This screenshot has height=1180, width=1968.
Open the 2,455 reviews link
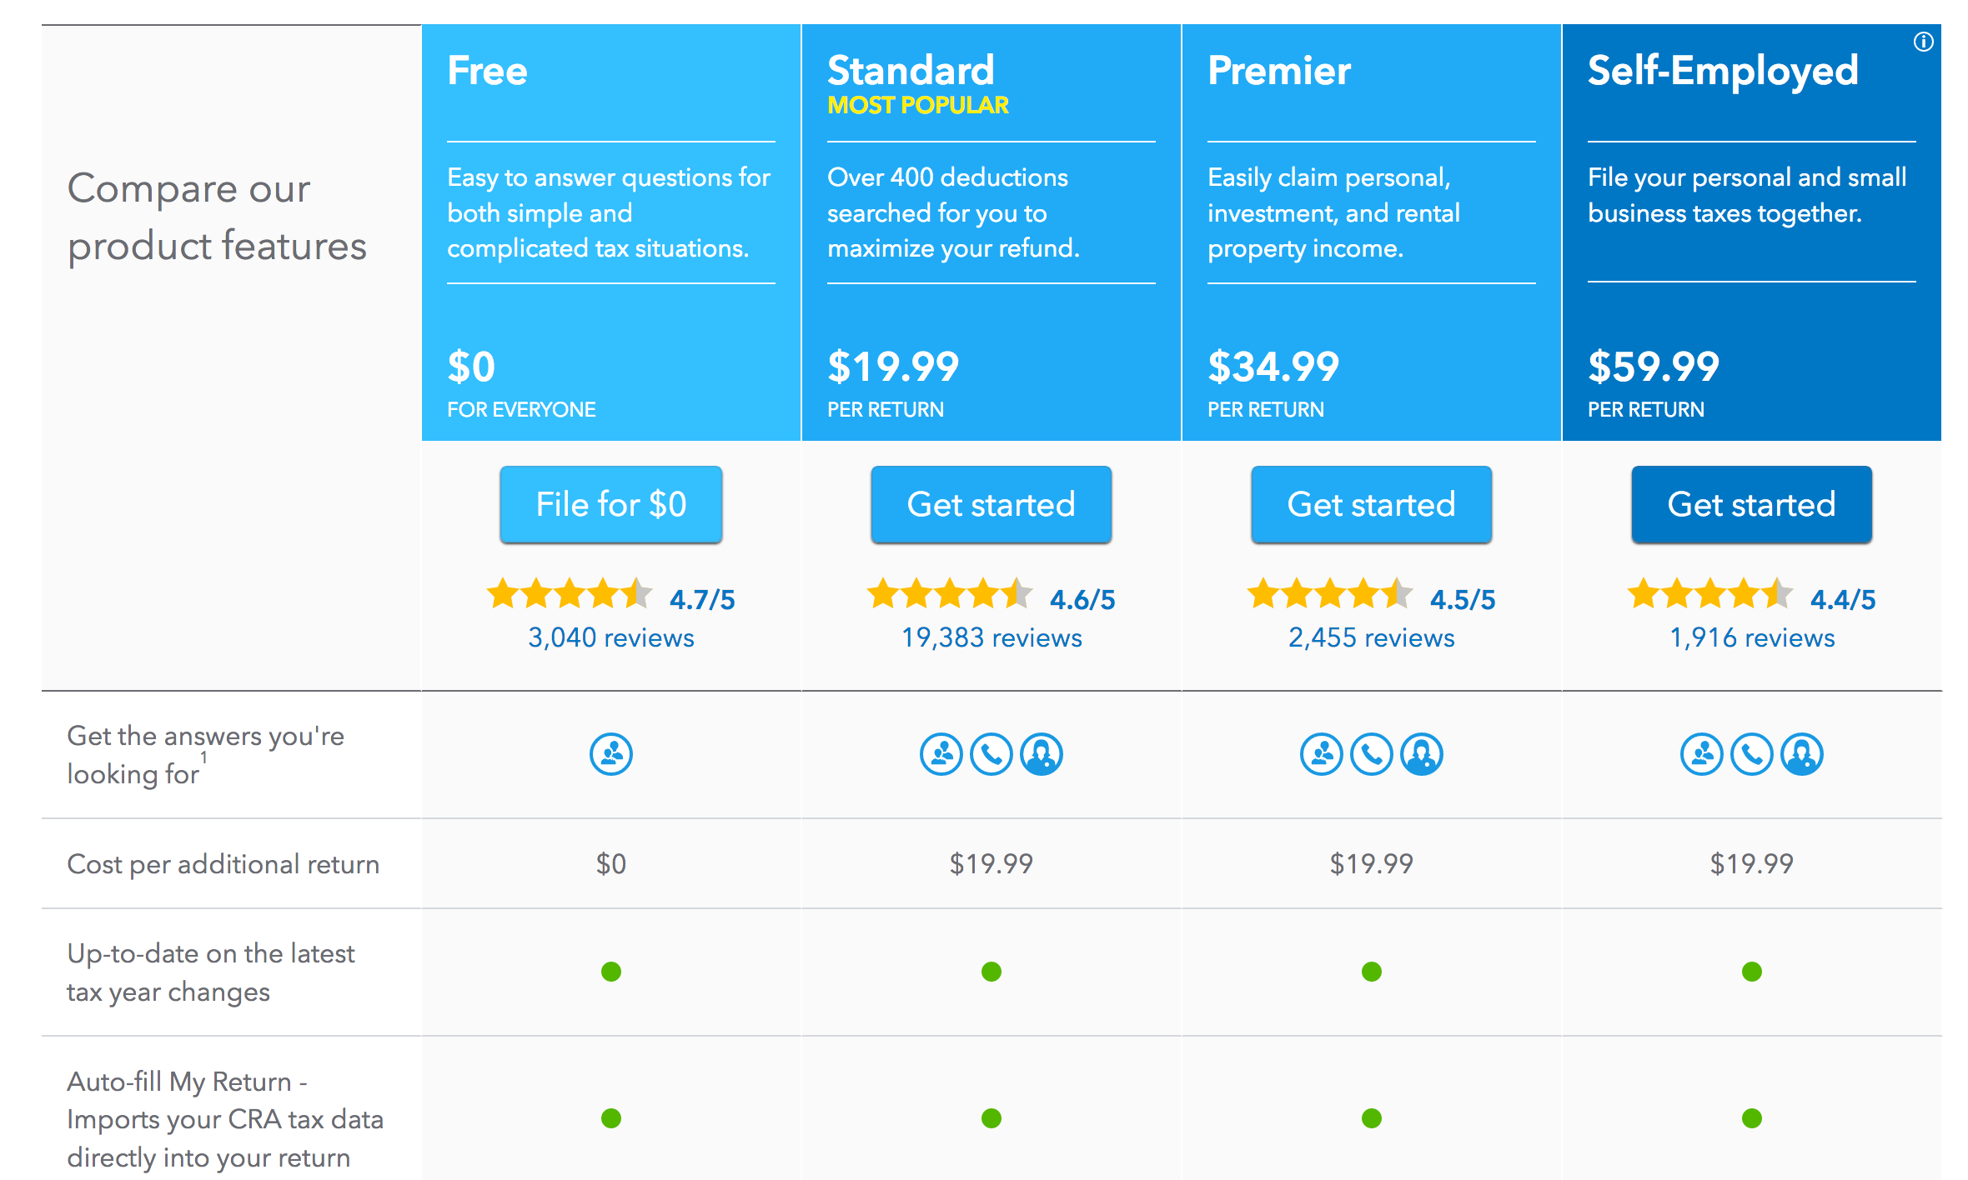click(x=1372, y=637)
